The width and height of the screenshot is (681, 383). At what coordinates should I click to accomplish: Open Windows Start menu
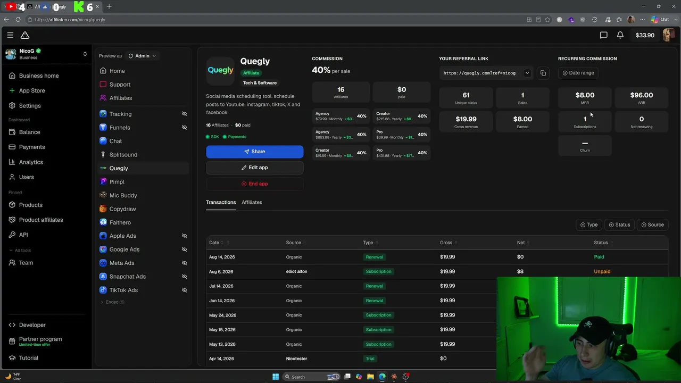pyautogui.click(x=276, y=377)
